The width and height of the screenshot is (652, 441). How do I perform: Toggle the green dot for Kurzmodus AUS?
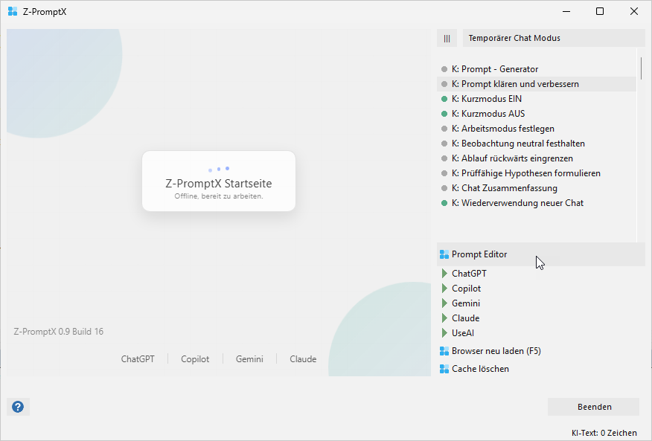444,114
